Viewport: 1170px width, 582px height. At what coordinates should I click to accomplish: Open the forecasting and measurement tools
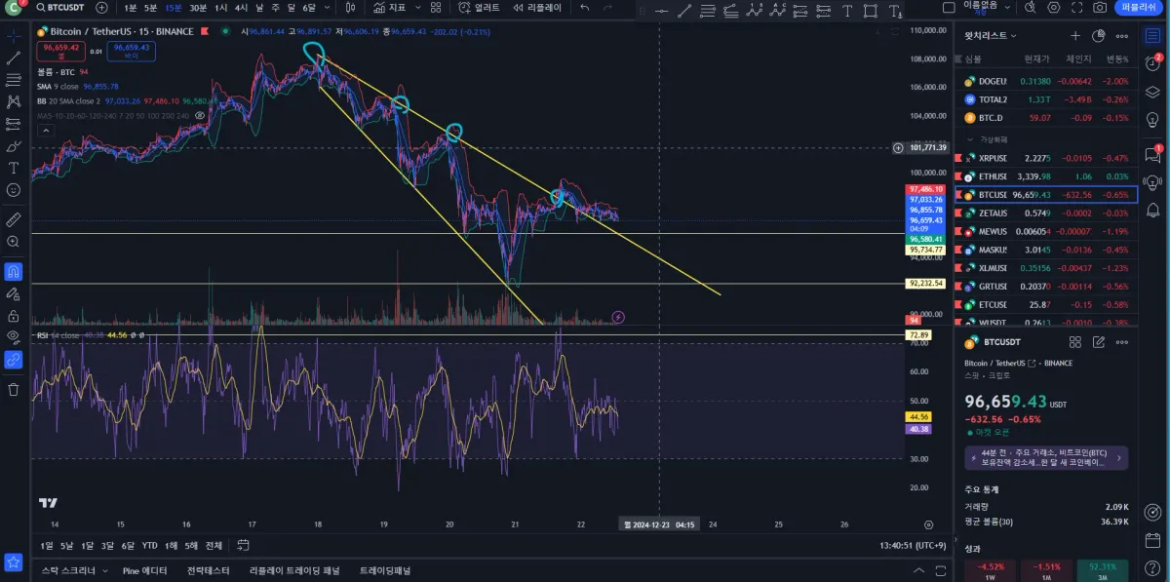click(x=14, y=124)
